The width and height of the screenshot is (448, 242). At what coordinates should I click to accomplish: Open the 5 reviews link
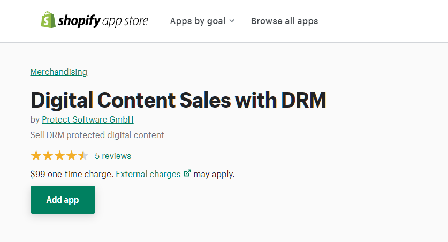[113, 156]
